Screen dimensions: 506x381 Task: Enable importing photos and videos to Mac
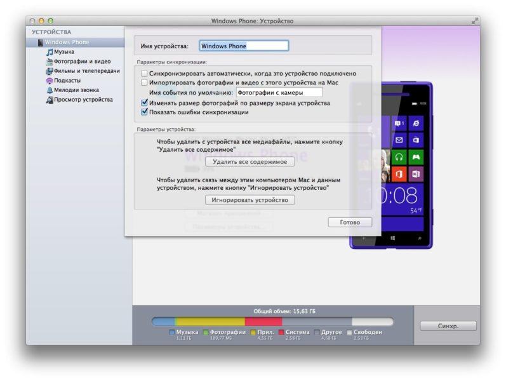coord(144,83)
